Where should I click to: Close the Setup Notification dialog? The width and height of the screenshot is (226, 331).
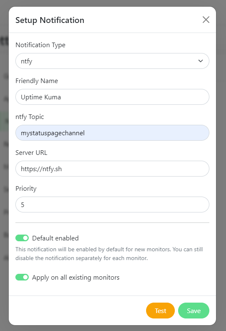pos(206,20)
